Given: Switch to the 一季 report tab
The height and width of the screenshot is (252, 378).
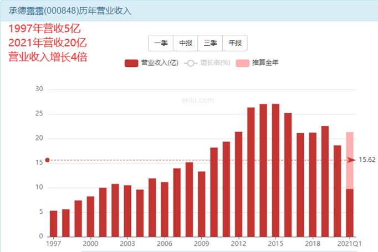Looking at the screenshot, I should coord(161,43).
